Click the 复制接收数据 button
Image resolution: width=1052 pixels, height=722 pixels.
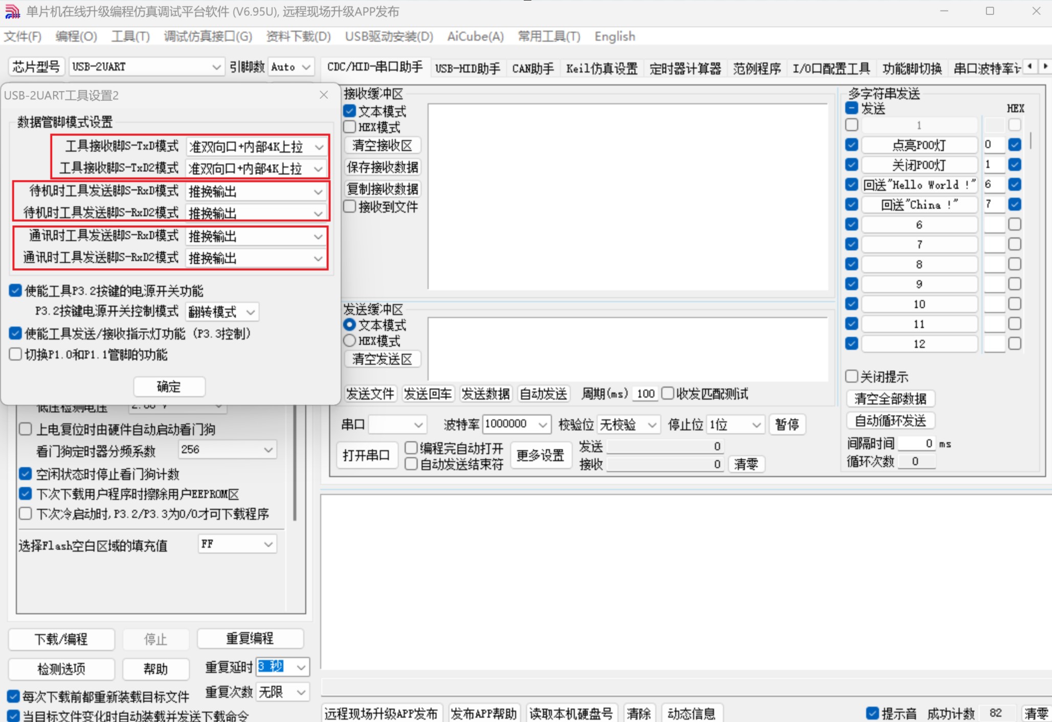[x=383, y=189]
